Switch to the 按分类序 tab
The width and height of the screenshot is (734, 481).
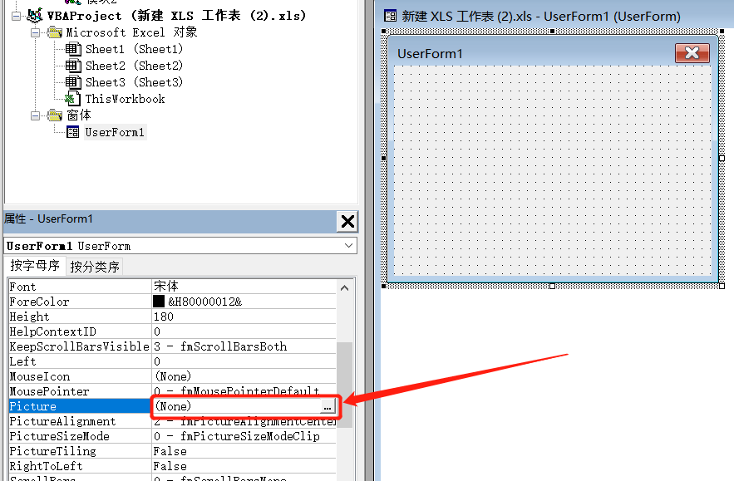(x=95, y=267)
